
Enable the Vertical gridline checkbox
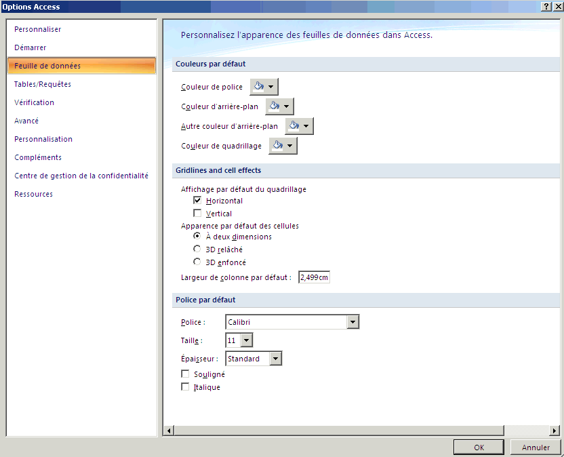tap(198, 214)
